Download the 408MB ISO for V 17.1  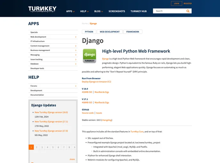(x=87, y=103)
